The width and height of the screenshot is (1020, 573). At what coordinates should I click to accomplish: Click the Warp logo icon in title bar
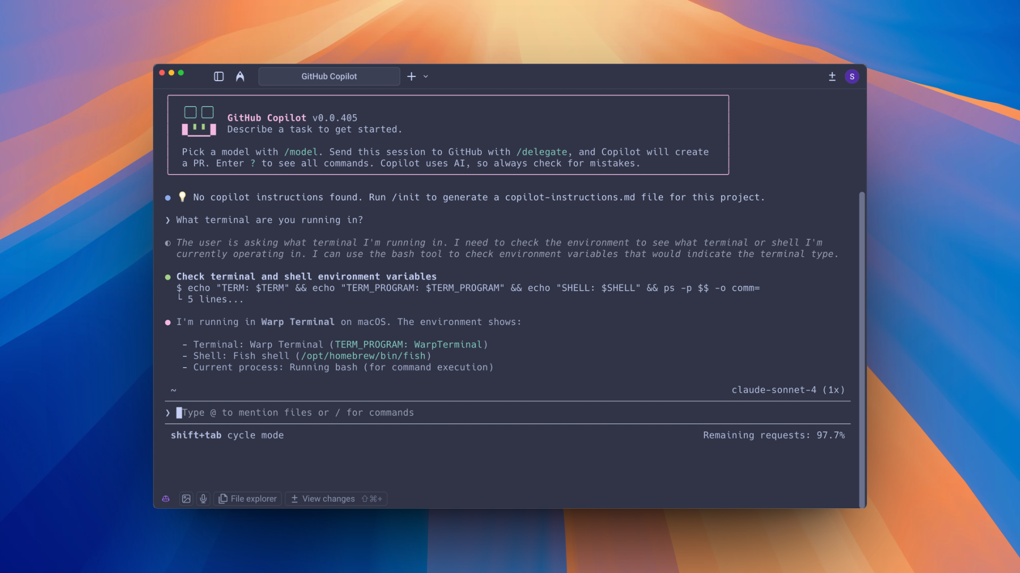(x=240, y=76)
